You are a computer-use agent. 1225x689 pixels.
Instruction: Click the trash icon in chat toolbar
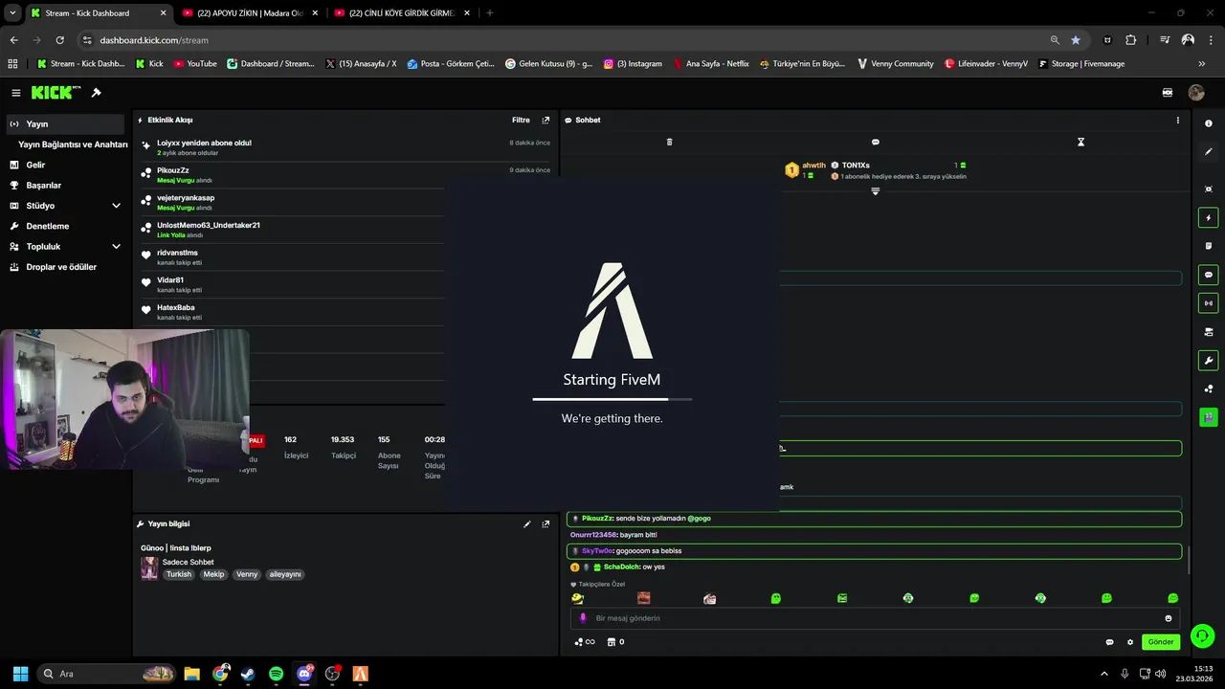click(669, 142)
